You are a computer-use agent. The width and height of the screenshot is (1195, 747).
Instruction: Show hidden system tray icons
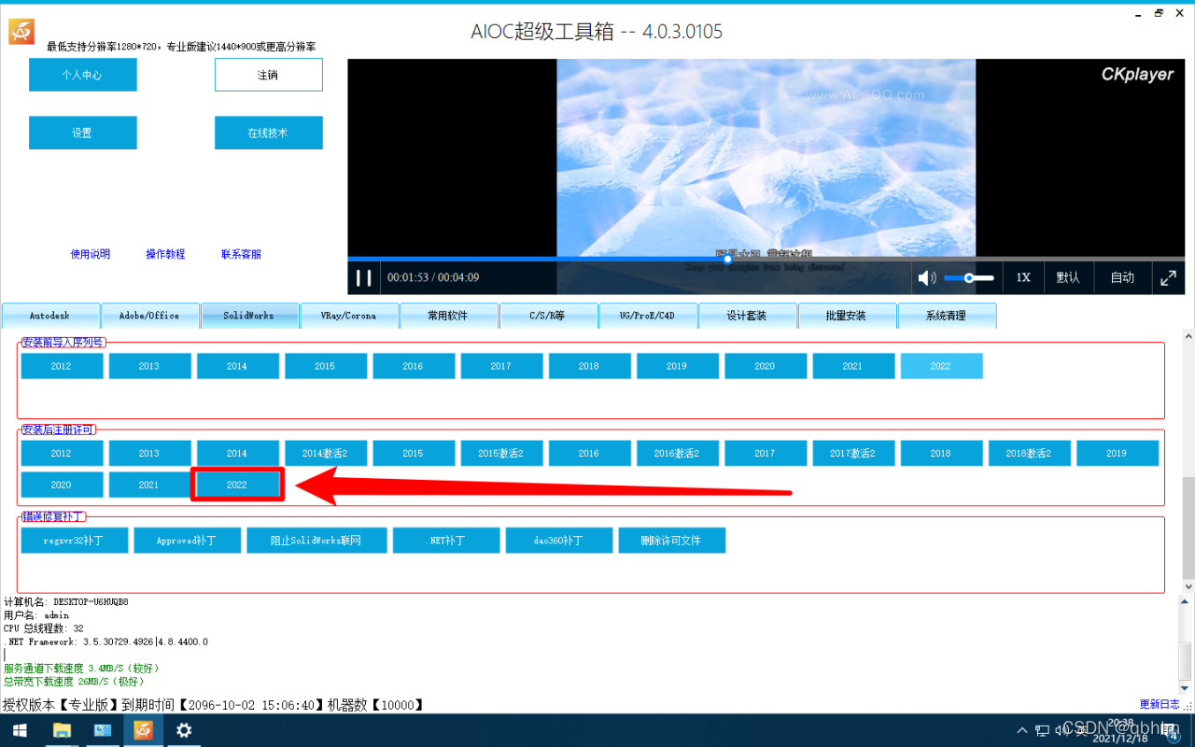pyautogui.click(x=1021, y=729)
